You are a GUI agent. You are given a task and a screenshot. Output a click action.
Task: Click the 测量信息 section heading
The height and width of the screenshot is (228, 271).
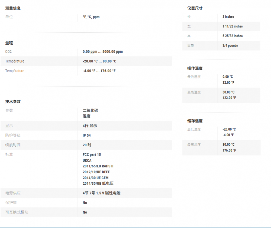(13, 8)
